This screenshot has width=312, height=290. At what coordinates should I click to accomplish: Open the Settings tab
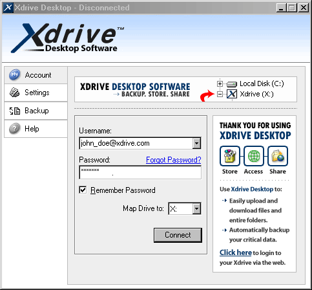coord(36,93)
